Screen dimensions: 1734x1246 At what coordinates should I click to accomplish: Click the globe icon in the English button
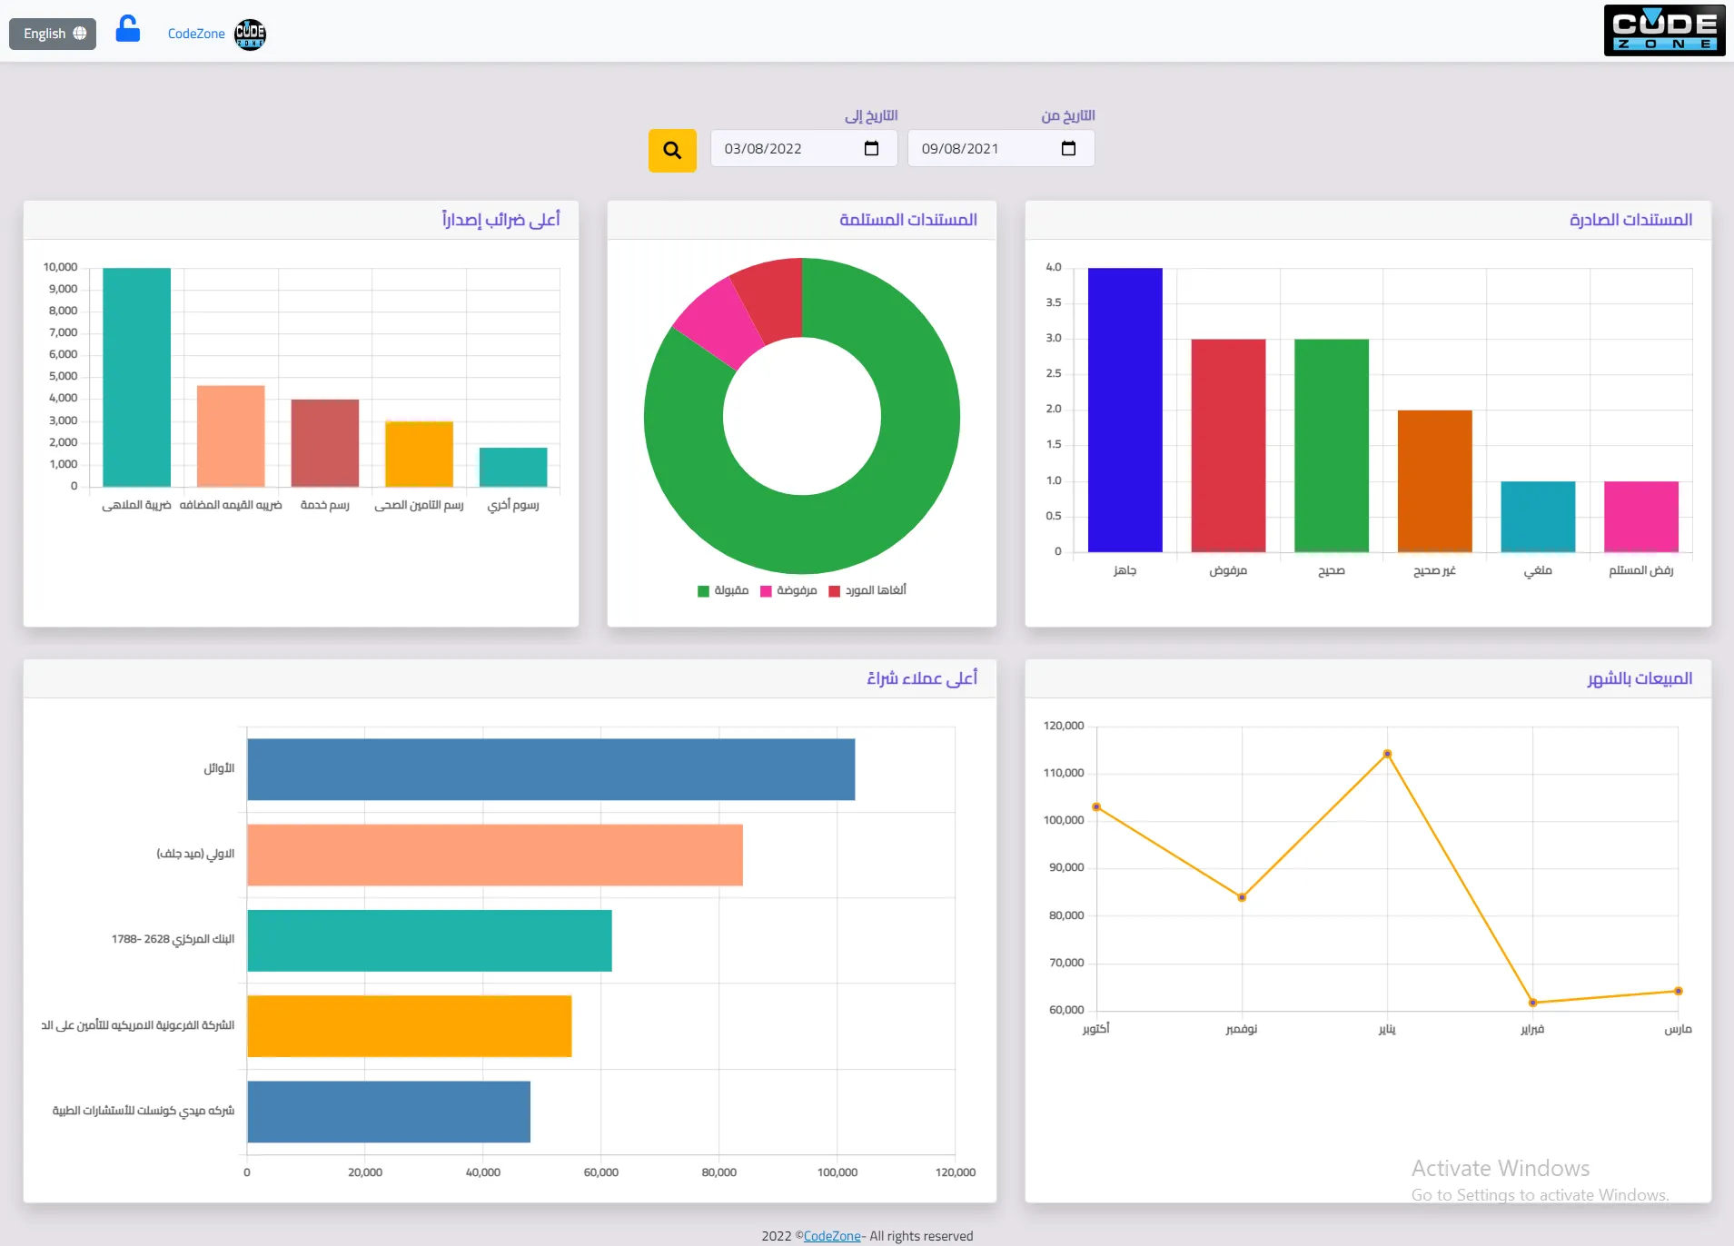click(x=80, y=34)
